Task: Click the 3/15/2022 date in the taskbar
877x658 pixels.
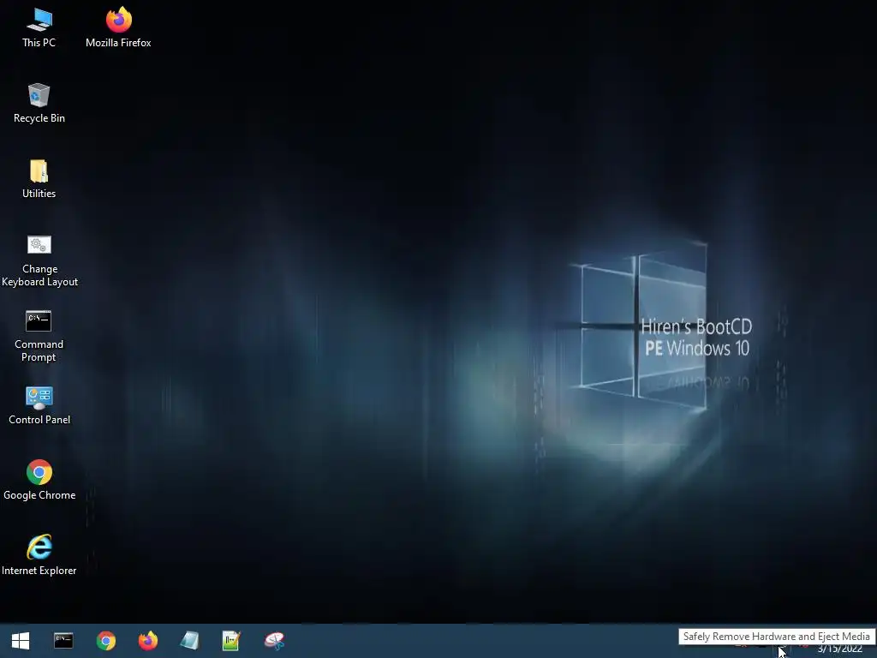Action: pos(839,649)
